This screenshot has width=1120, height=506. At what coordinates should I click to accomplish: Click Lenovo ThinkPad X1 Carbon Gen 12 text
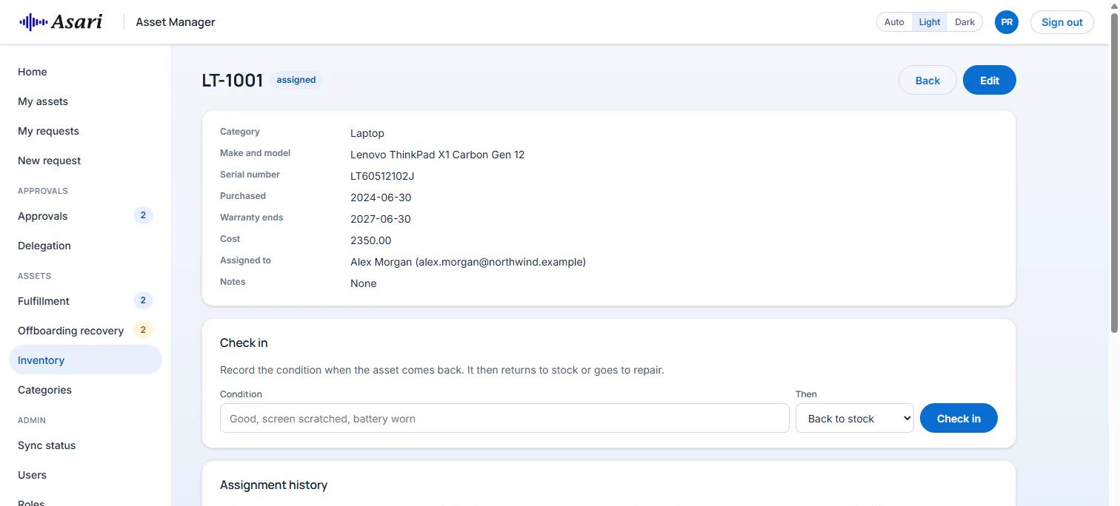pyautogui.click(x=437, y=155)
